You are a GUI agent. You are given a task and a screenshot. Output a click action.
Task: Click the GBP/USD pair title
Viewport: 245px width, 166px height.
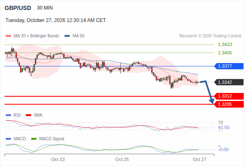18,8
